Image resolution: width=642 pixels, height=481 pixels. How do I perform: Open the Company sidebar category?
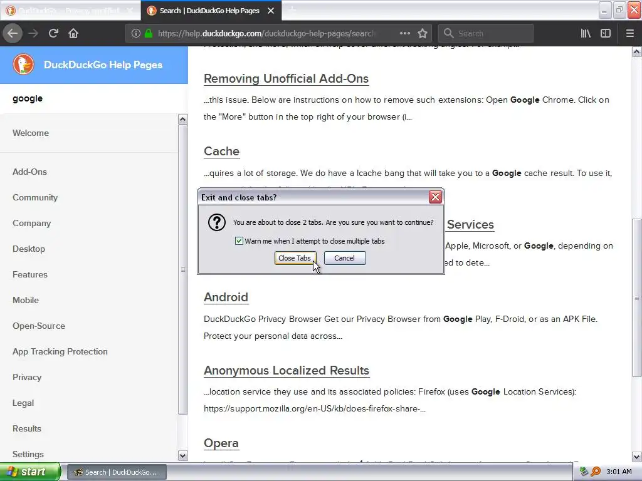tap(31, 224)
